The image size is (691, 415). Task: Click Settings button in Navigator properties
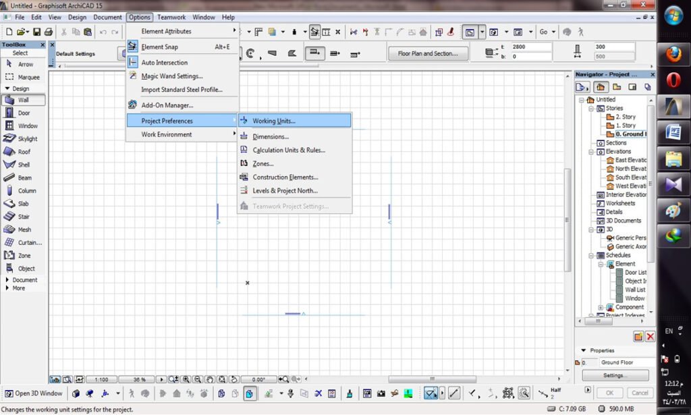pos(614,375)
